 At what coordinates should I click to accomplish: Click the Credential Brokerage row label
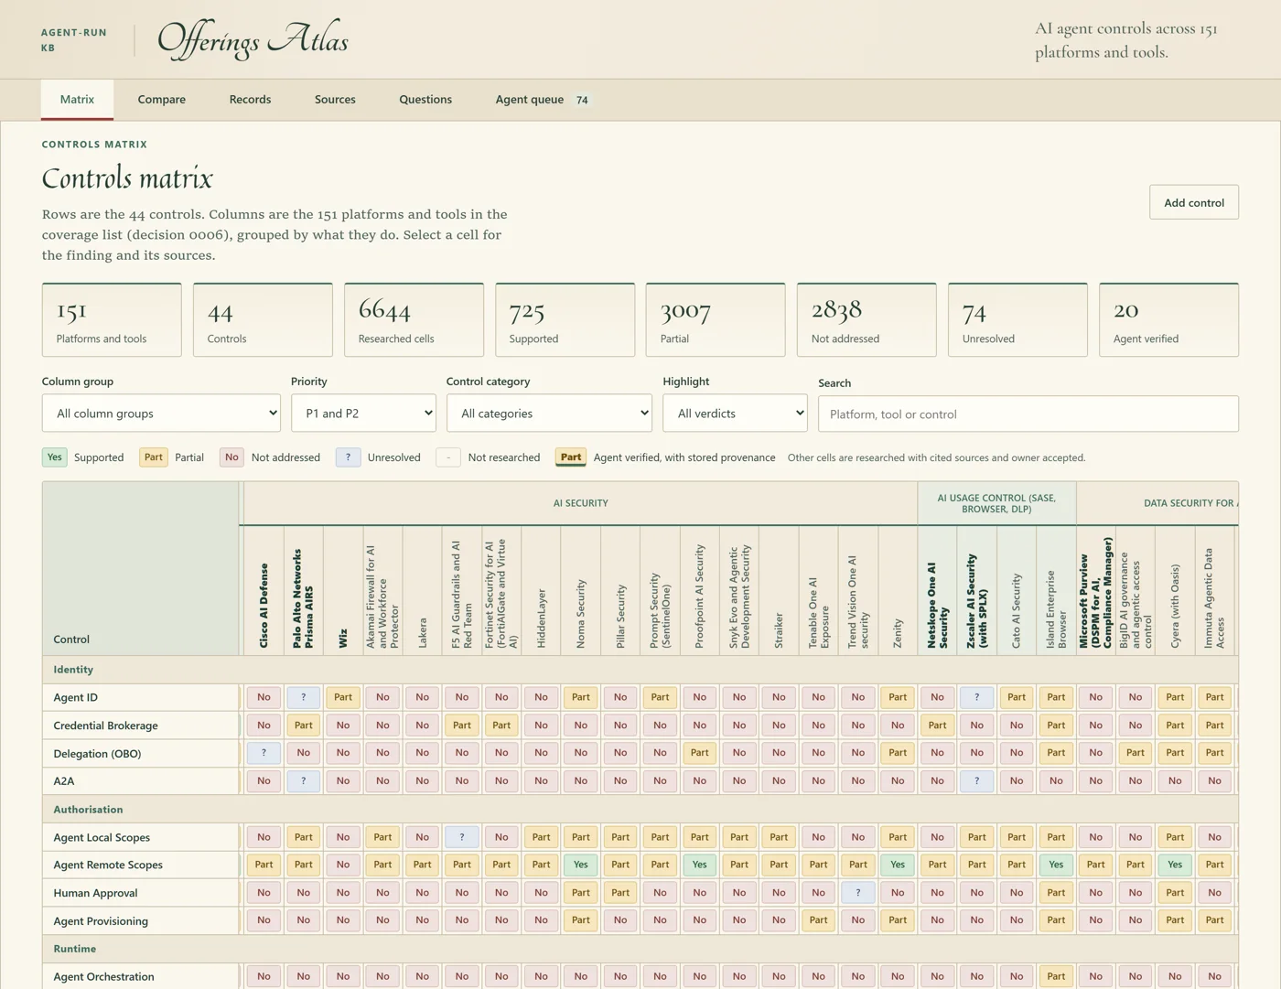click(x=105, y=726)
